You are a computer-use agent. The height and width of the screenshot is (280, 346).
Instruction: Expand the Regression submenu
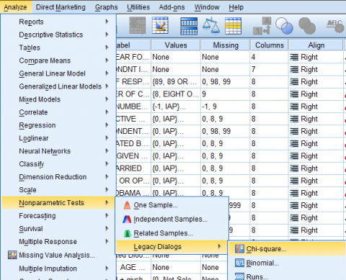58,125
